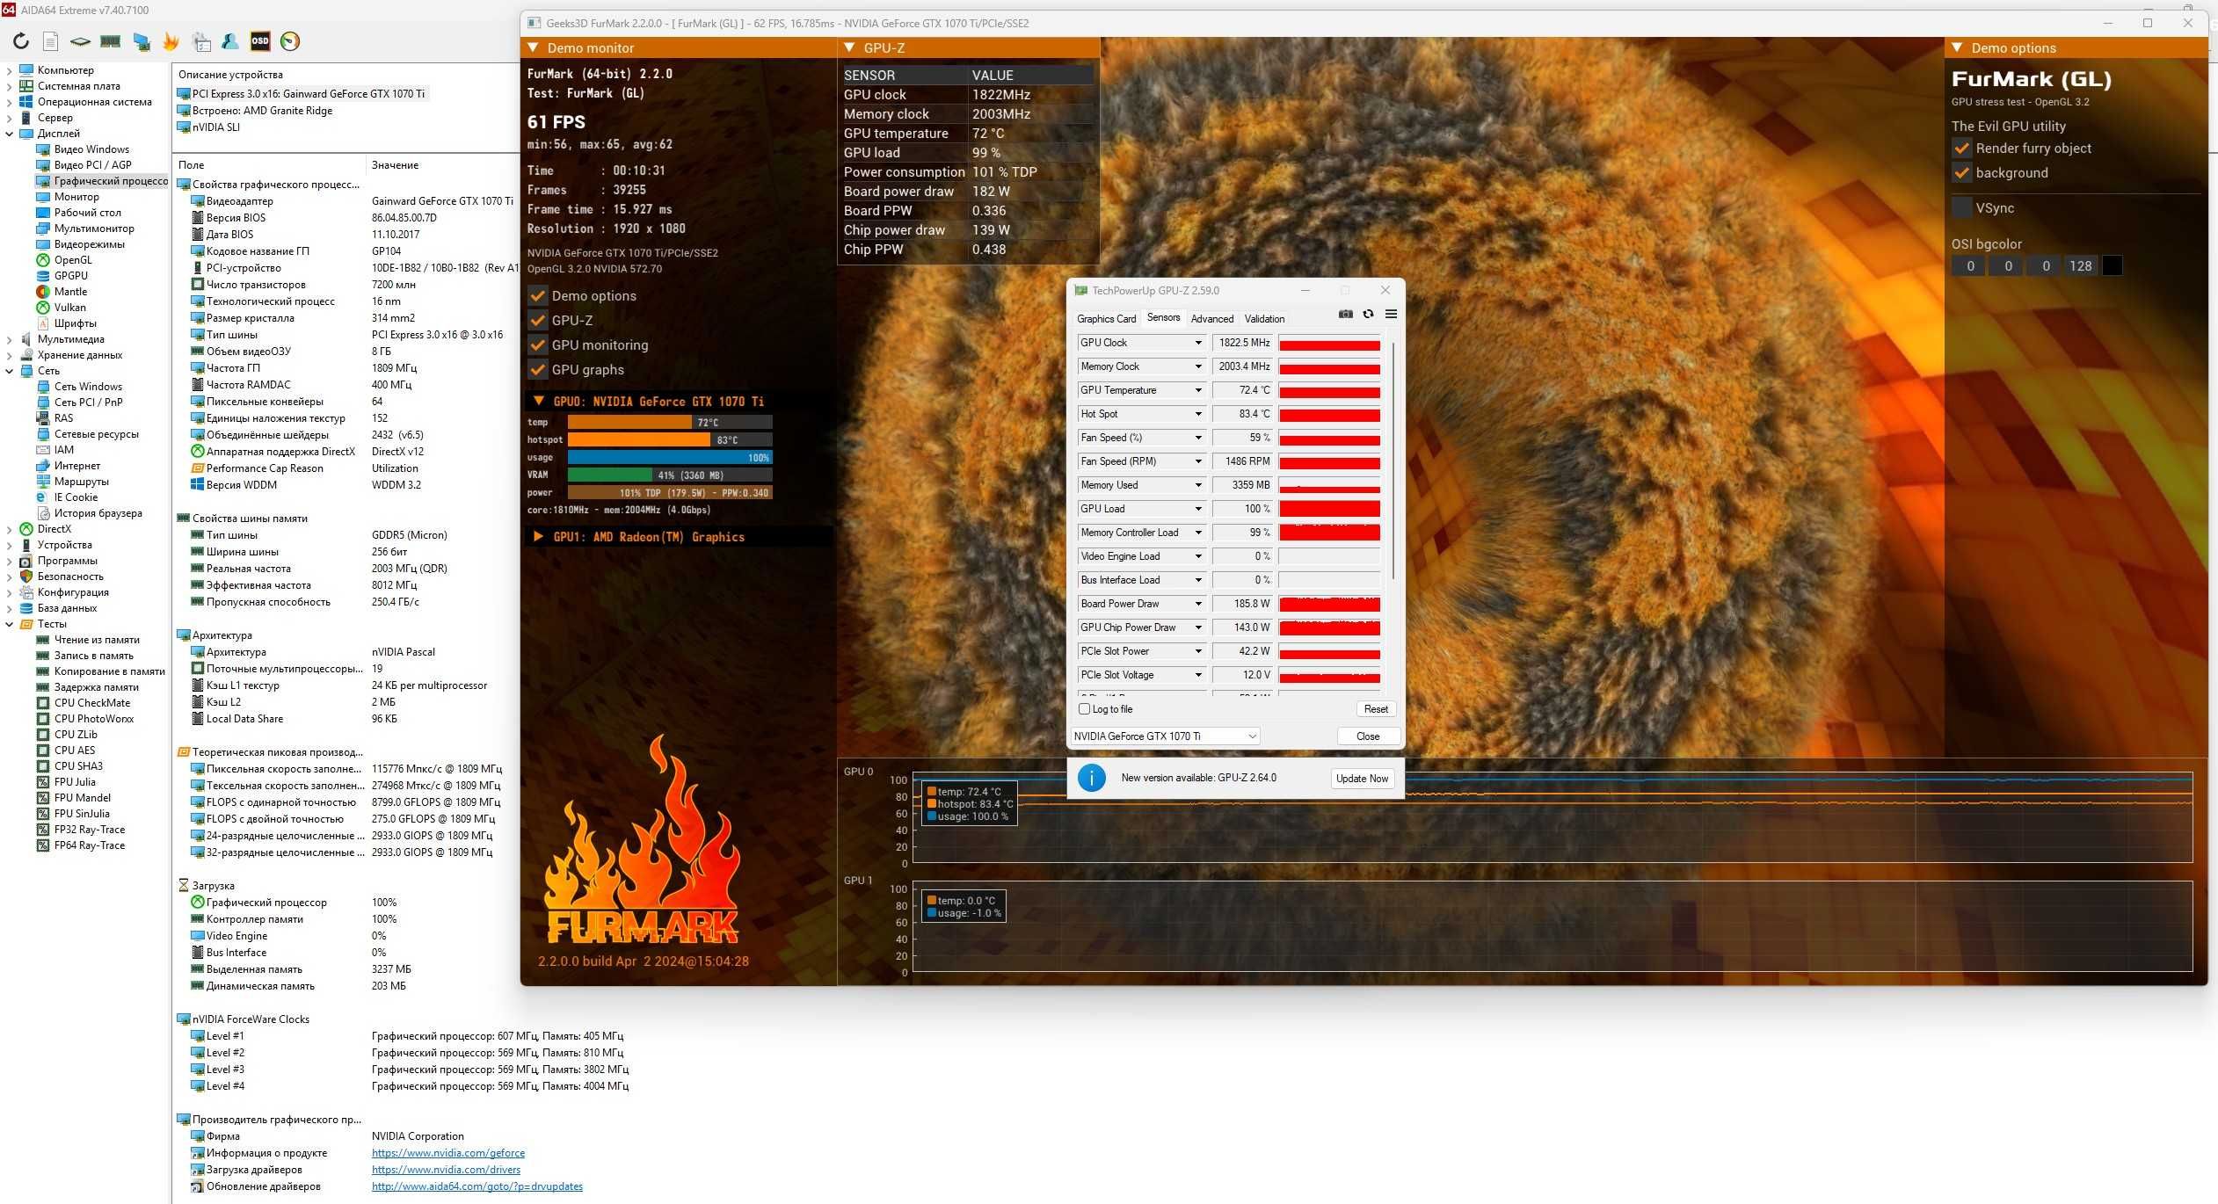Click AIDA64 user silhouette toolbar icon
Image resolution: width=2218 pixels, height=1204 pixels.
tap(230, 41)
